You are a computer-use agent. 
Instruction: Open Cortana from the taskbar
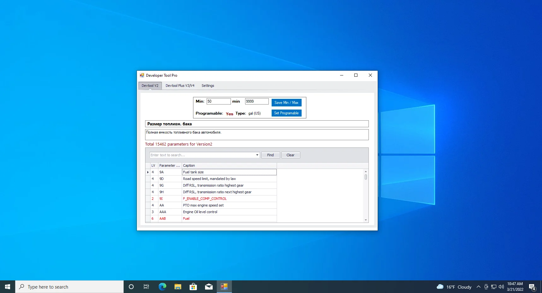coord(131,287)
